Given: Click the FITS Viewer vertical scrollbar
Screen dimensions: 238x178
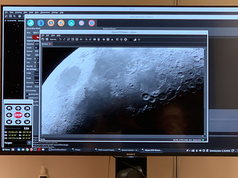Looking at the screenshot, I should (205, 91).
